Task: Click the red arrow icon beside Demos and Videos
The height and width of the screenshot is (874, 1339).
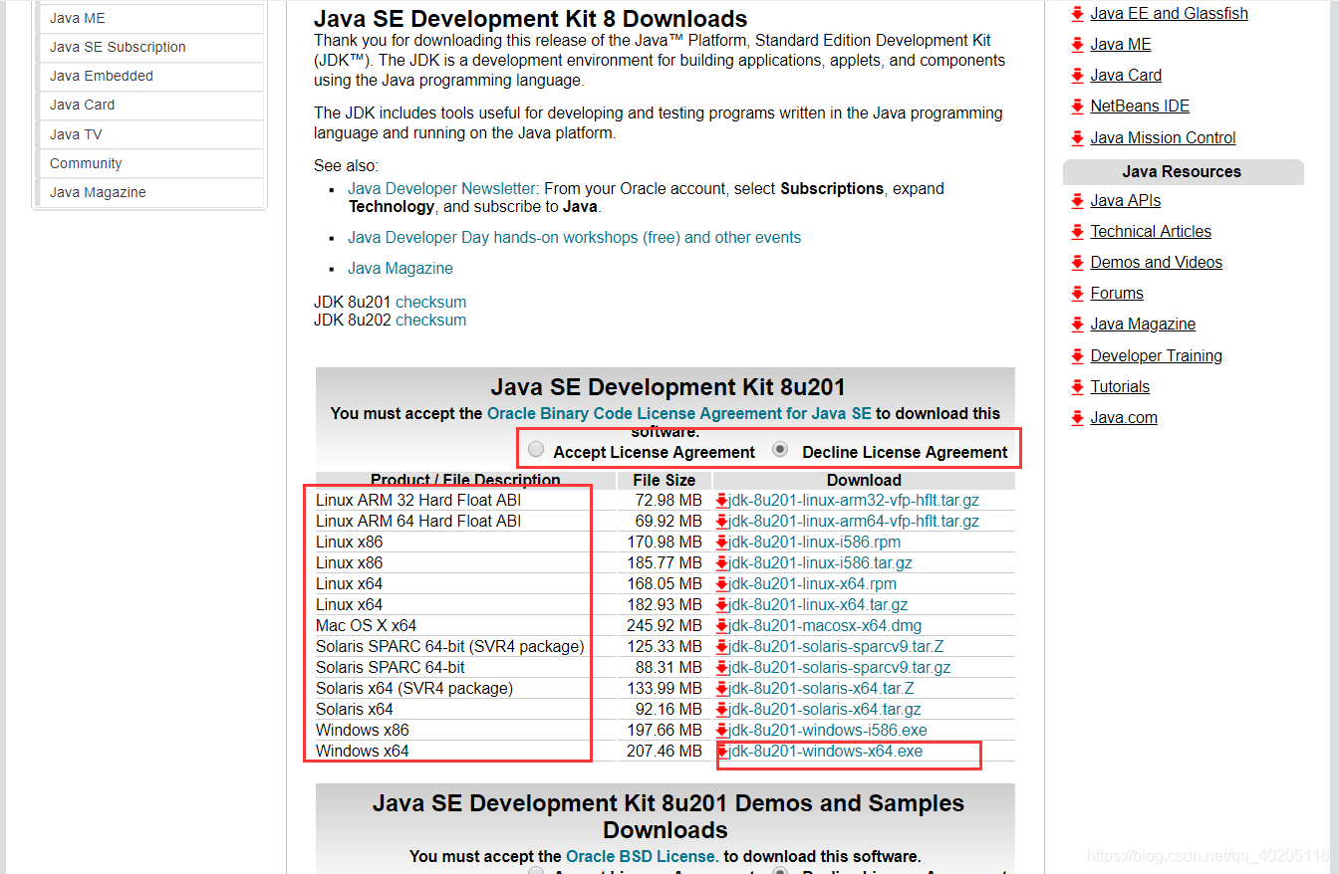Action: pos(1077,263)
